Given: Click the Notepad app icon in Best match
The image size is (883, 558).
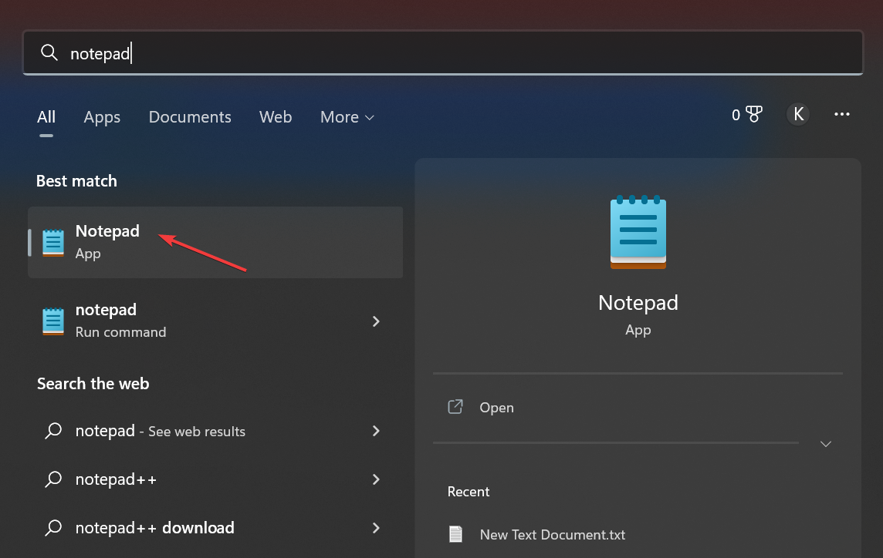Looking at the screenshot, I should coord(52,242).
